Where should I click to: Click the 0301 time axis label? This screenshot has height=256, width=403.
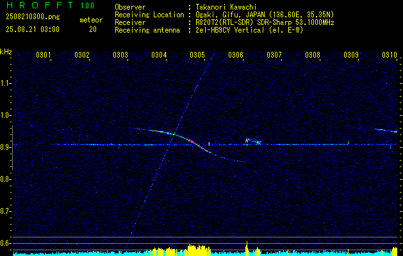pos(43,54)
